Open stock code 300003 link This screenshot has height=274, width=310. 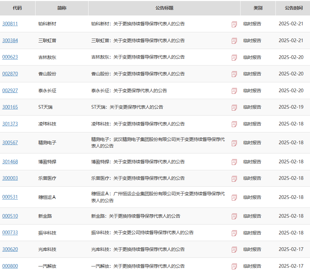coord(10,178)
